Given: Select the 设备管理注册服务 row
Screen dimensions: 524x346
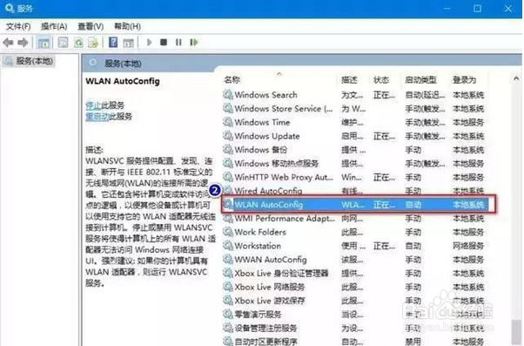Looking at the screenshot, I should click(354, 329).
